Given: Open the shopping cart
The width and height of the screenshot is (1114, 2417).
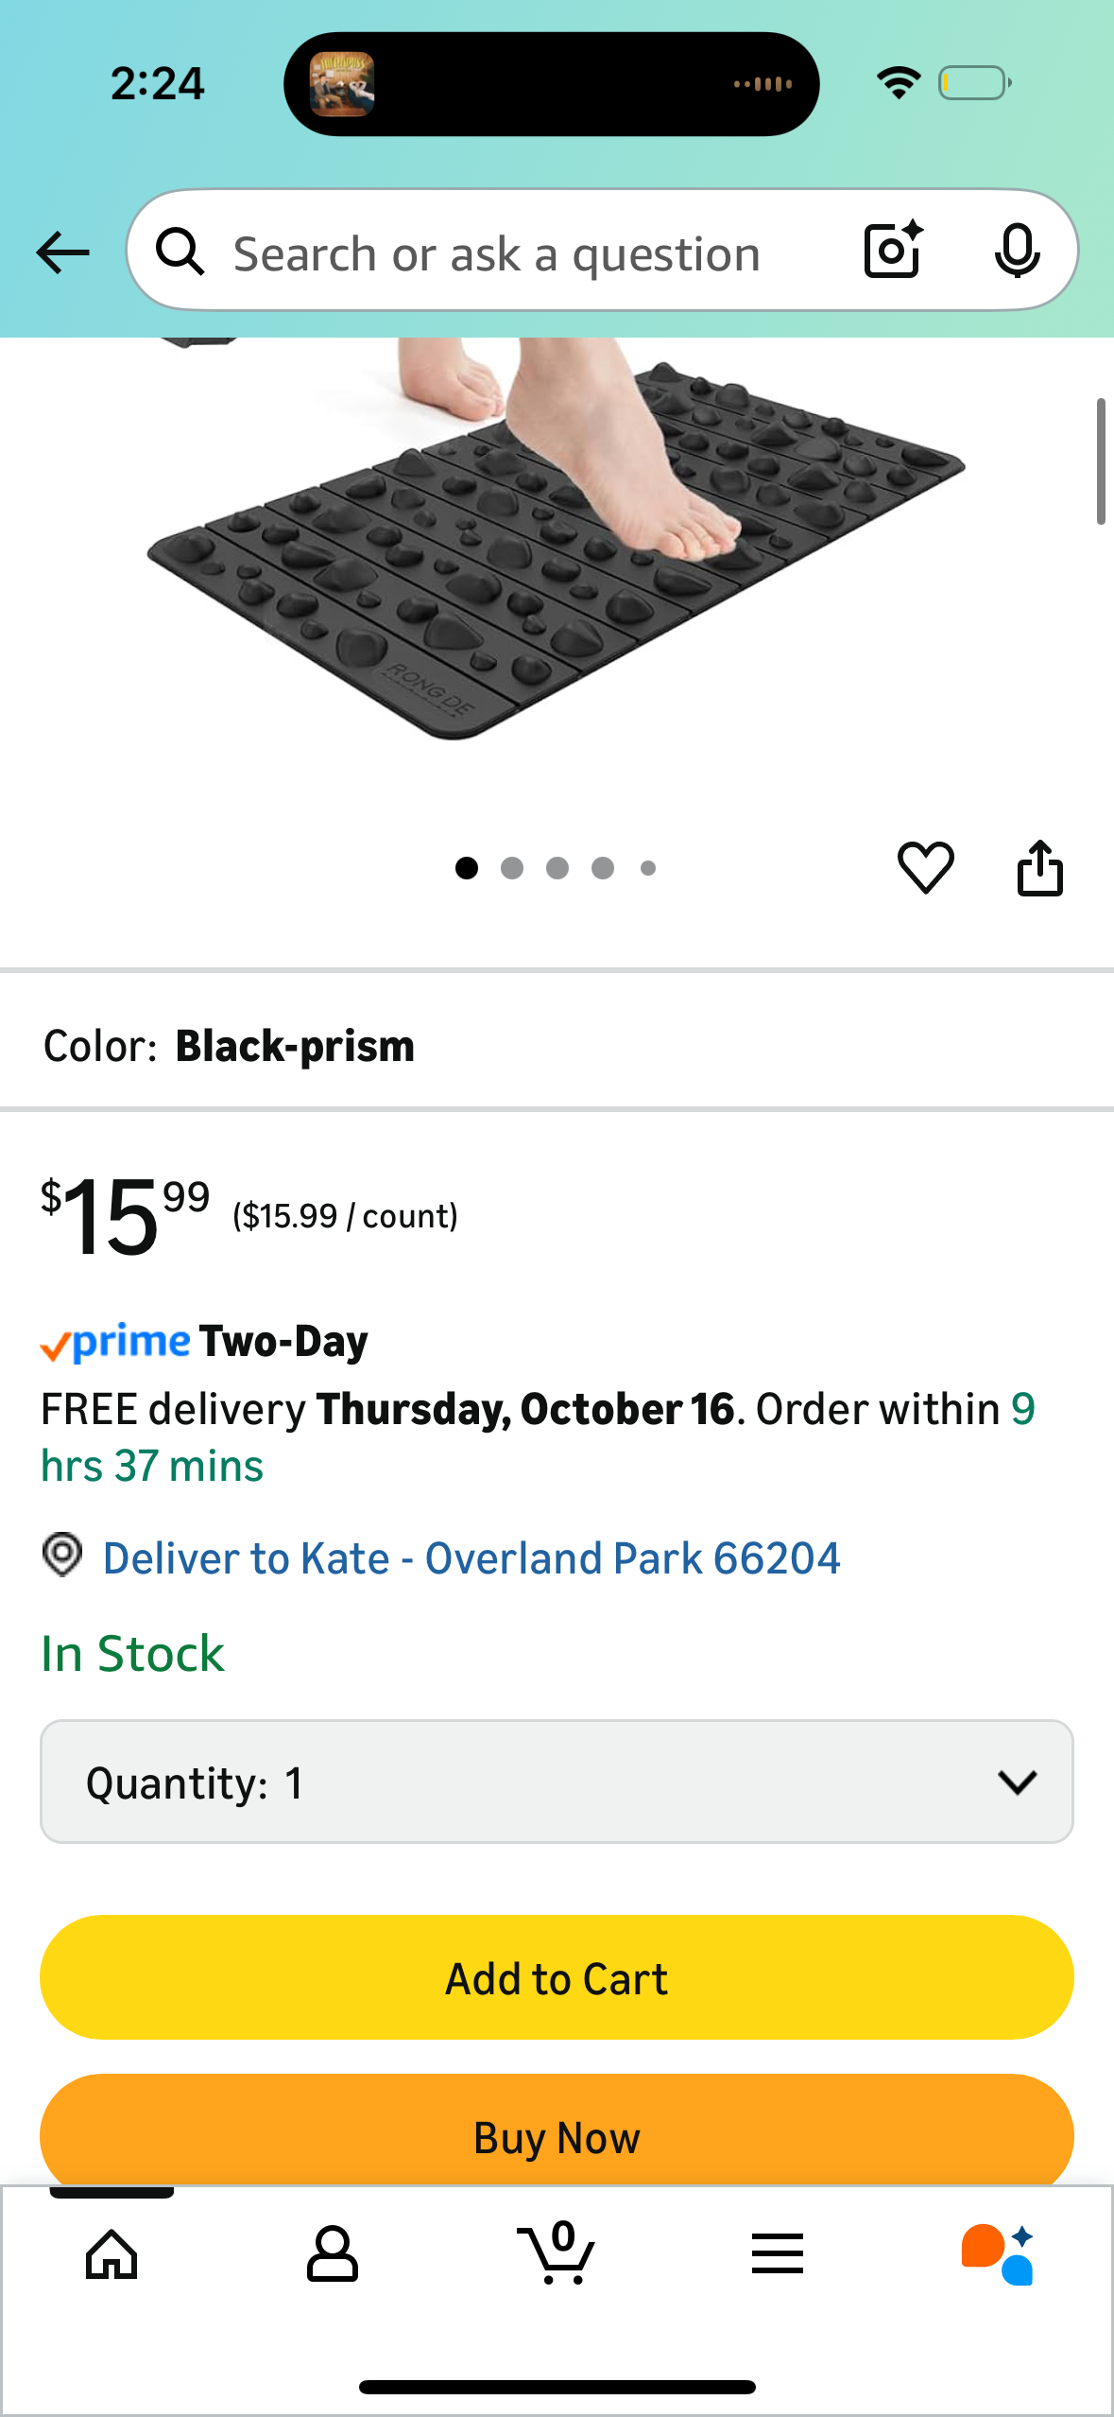Looking at the screenshot, I should (557, 2254).
